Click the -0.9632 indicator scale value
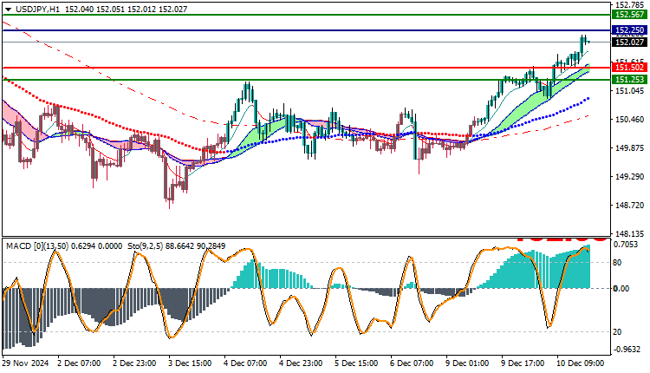Image resolution: width=650 pixels, height=373 pixels. (627, 350)
